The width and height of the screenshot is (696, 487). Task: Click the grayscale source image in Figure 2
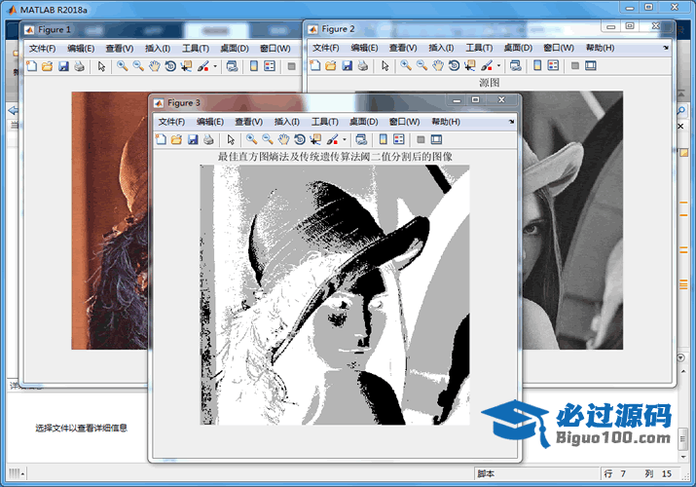(572, 220)
